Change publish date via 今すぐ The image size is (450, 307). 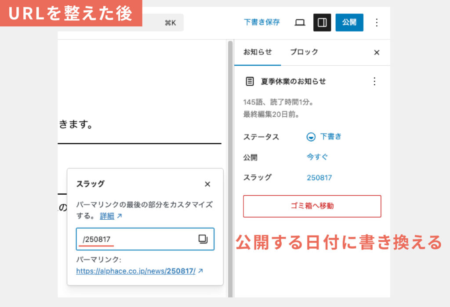[x=317, y=157]
